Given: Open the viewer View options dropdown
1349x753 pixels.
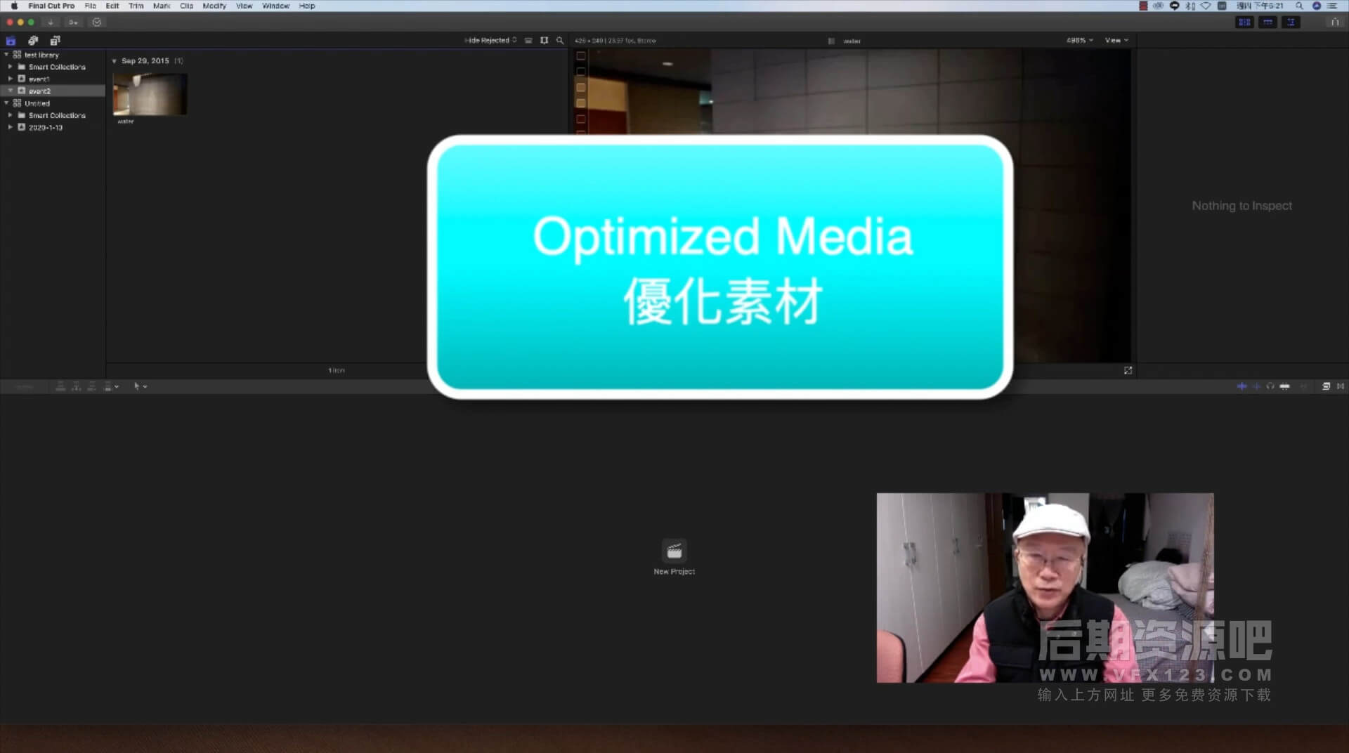Looking at the screenshot, I should click(x=1116, y=41).
